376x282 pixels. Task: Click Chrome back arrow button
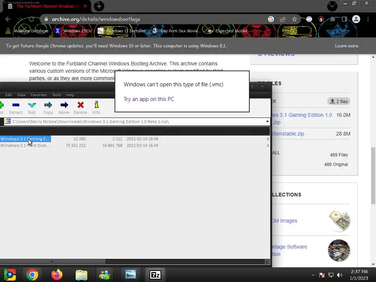pyautogui.click(x=8, y=19)
